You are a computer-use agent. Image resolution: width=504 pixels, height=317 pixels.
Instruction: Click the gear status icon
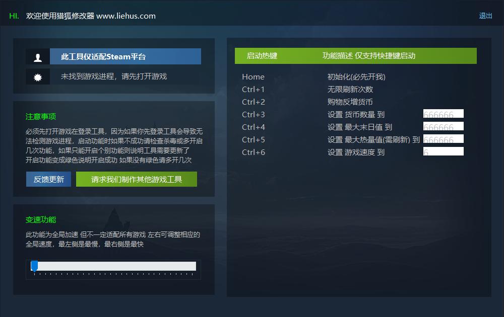coord(38,76)
